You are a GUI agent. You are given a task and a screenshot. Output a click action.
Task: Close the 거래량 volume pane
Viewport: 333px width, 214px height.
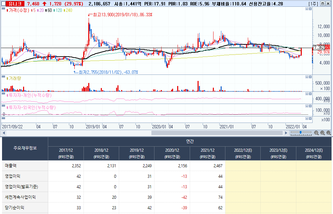tap(310, 77)
